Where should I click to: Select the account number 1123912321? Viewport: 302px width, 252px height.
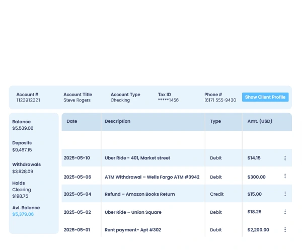(28, 100)
